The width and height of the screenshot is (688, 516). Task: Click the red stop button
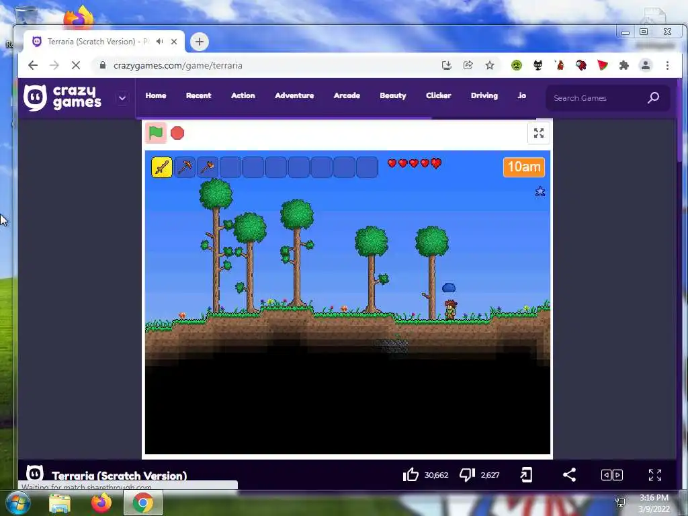tap(177, 133)
